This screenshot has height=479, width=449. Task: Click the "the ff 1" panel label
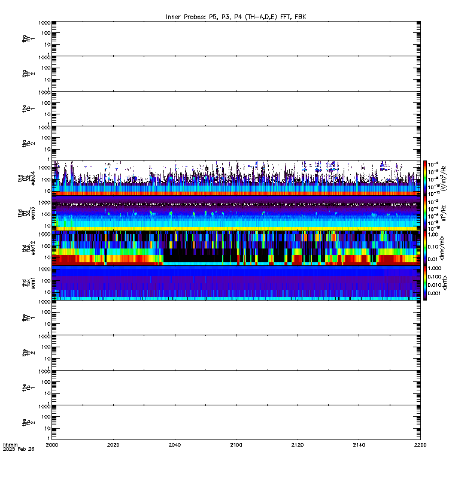tap(28, 318)
